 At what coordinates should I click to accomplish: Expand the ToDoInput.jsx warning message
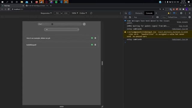pos(127,32)
